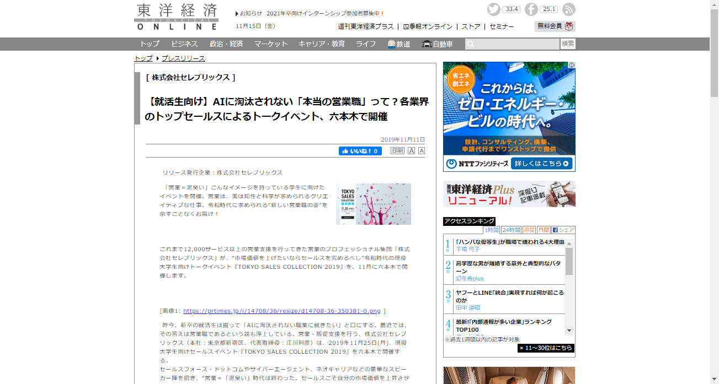Open the 週刊東洋経済プラス link

coord(366,26)
